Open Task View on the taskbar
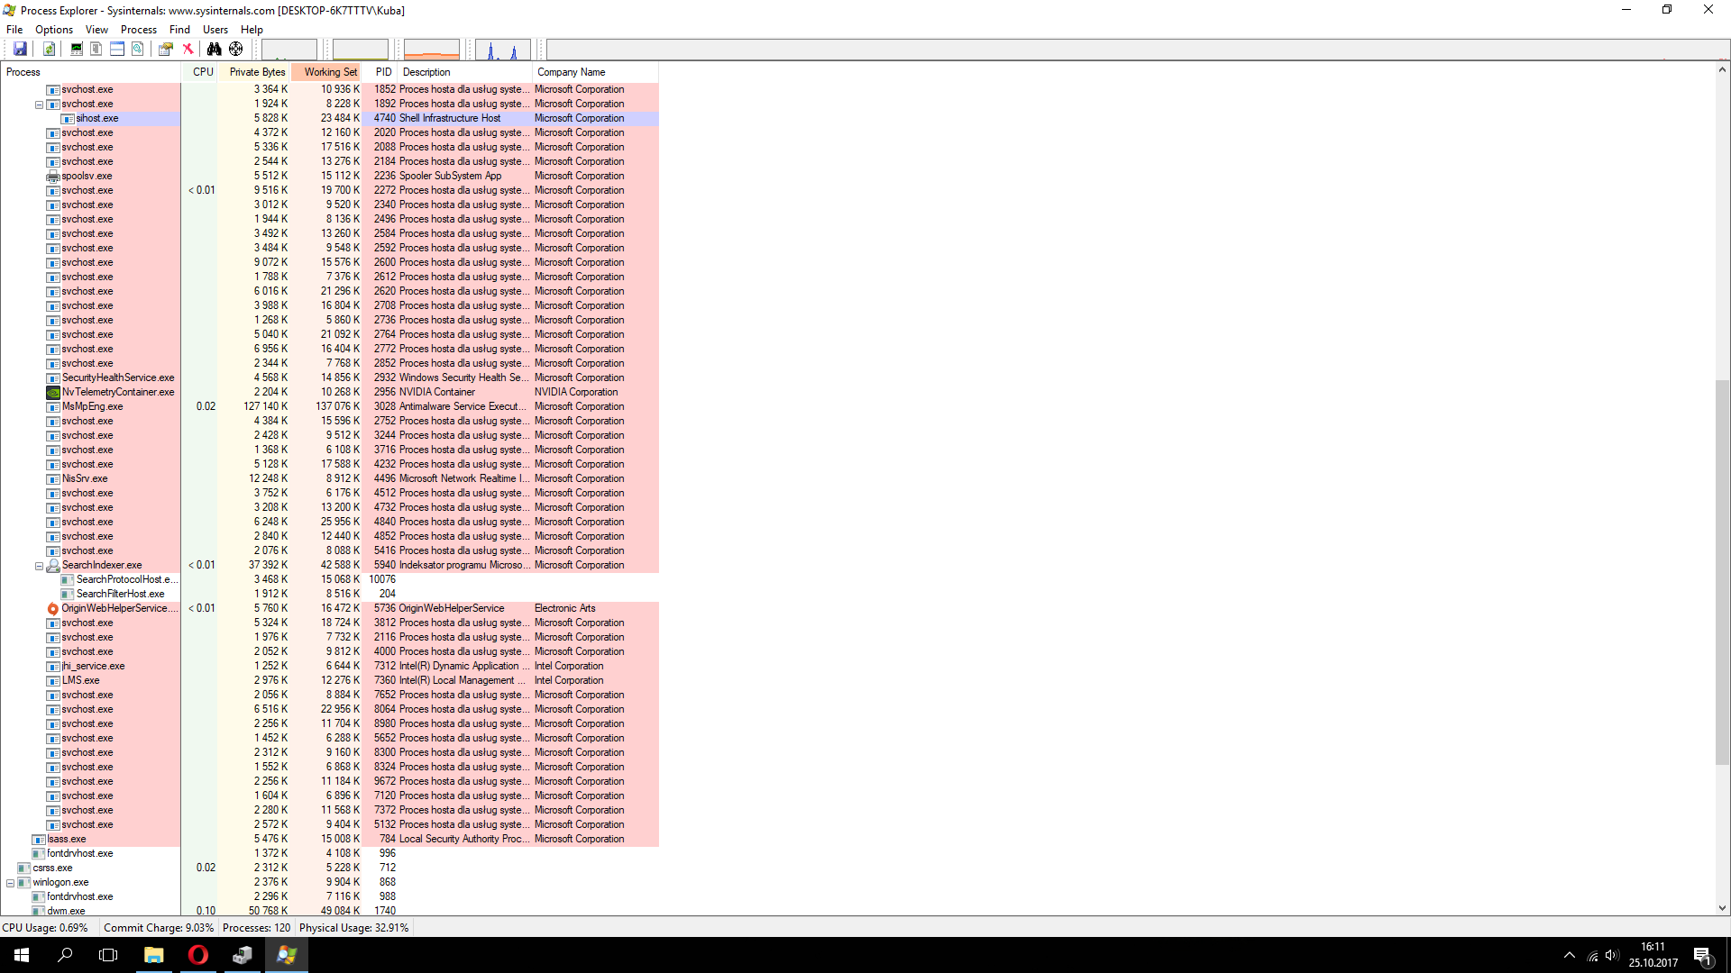Screen dimensions: 1731x973 tap(108, 955)
